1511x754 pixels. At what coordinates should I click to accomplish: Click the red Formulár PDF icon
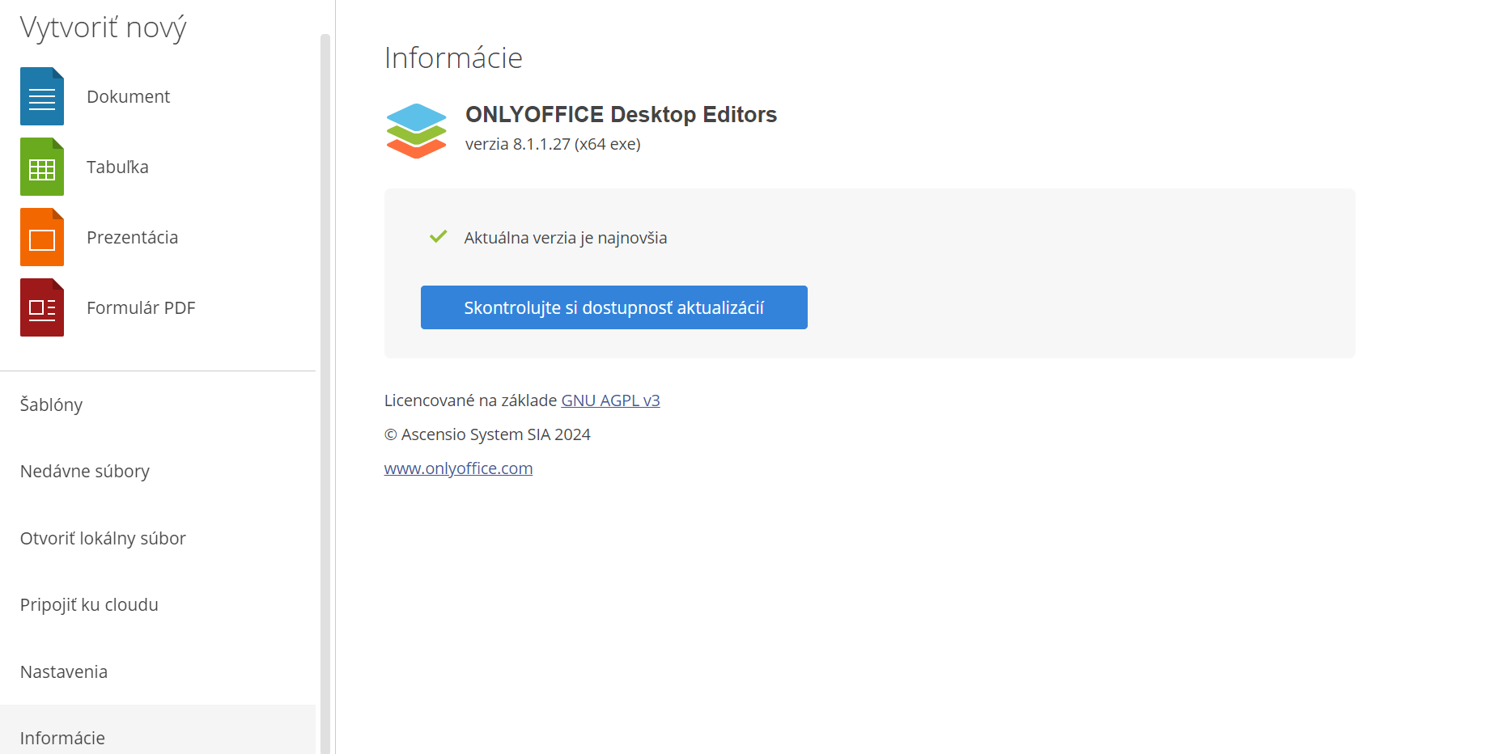tap(42, 307)
